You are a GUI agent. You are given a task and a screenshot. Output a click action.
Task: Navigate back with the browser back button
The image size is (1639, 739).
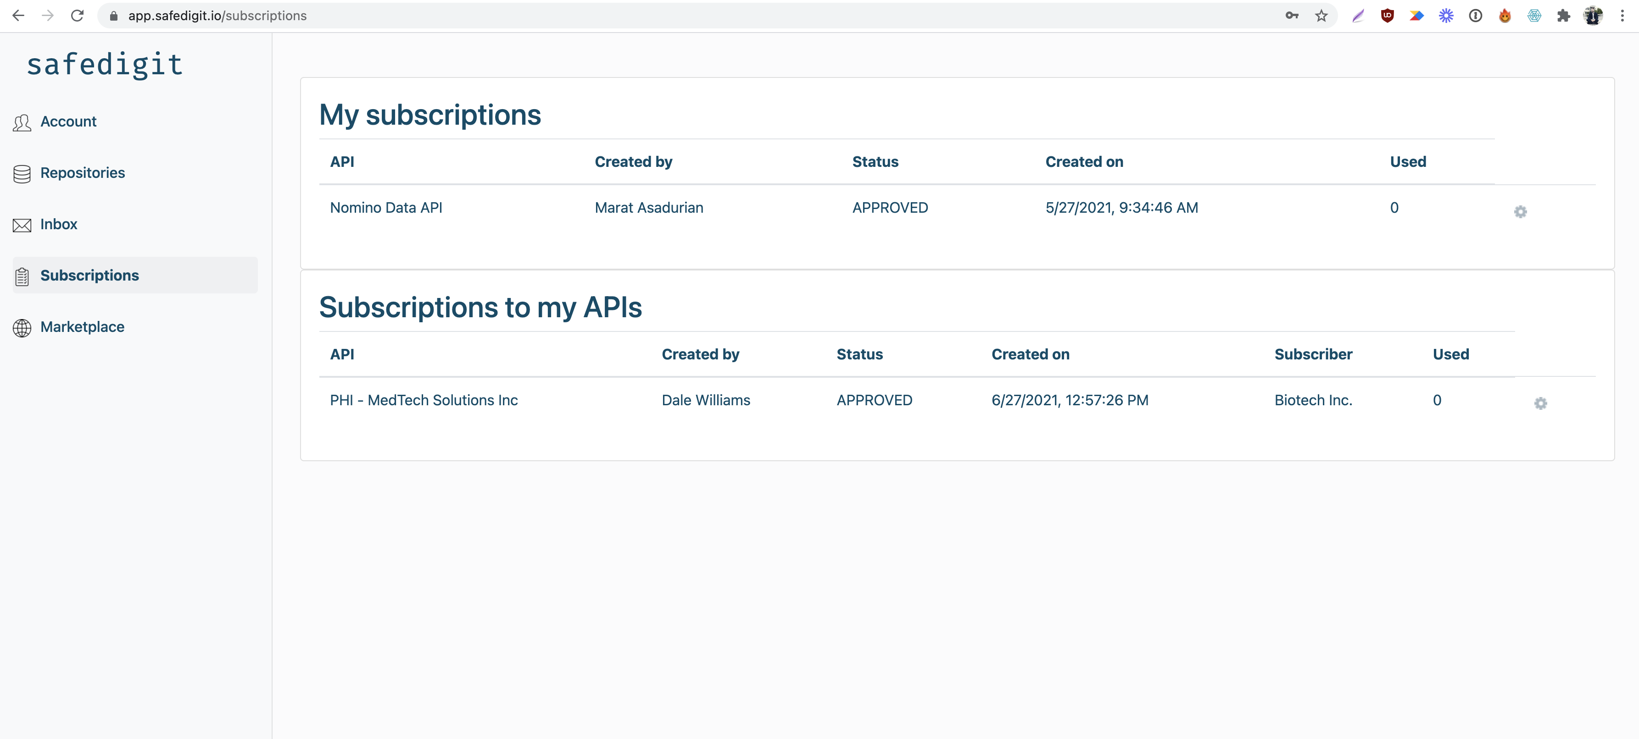point(18,15)
